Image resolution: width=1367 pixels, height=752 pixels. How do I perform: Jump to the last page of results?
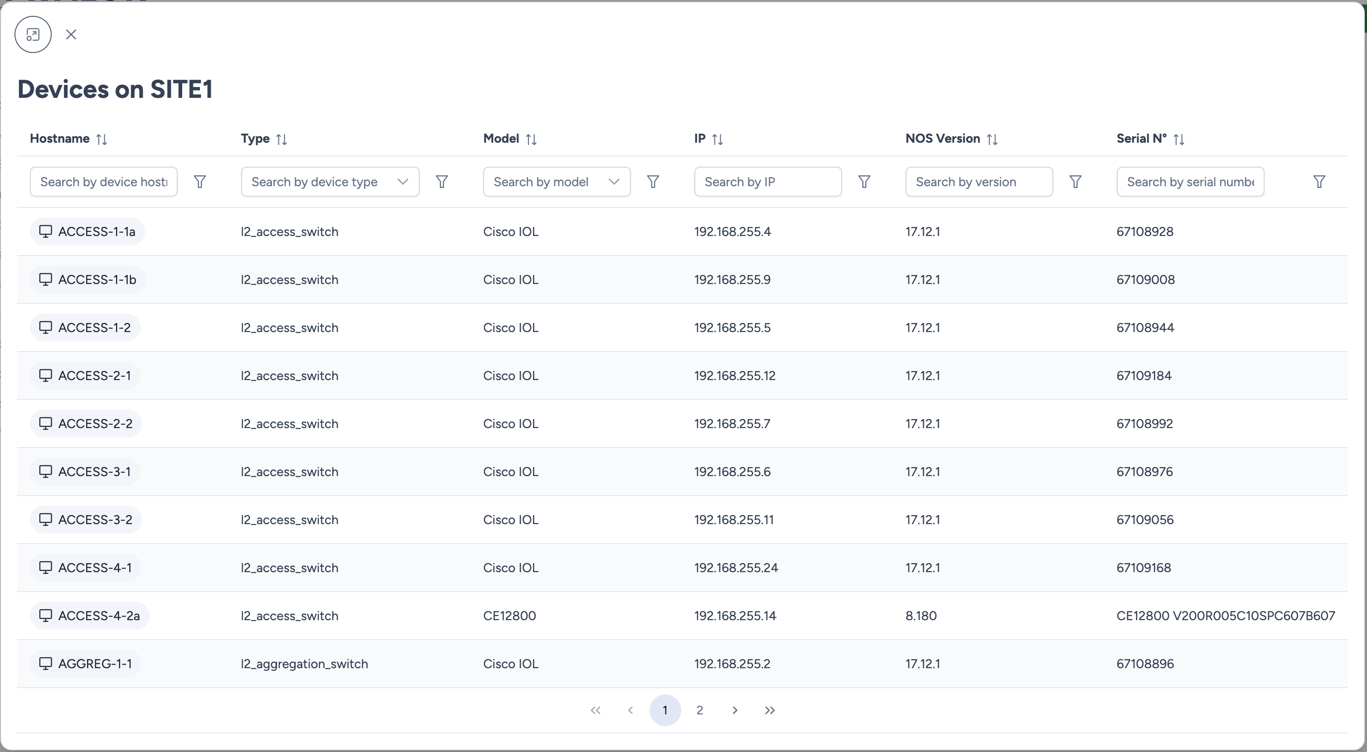(x=770, y=710)
